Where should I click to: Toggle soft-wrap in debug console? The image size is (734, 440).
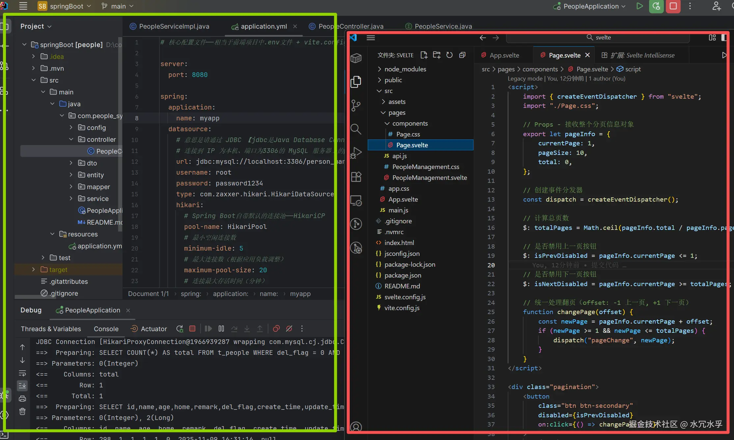pos(22,373)
